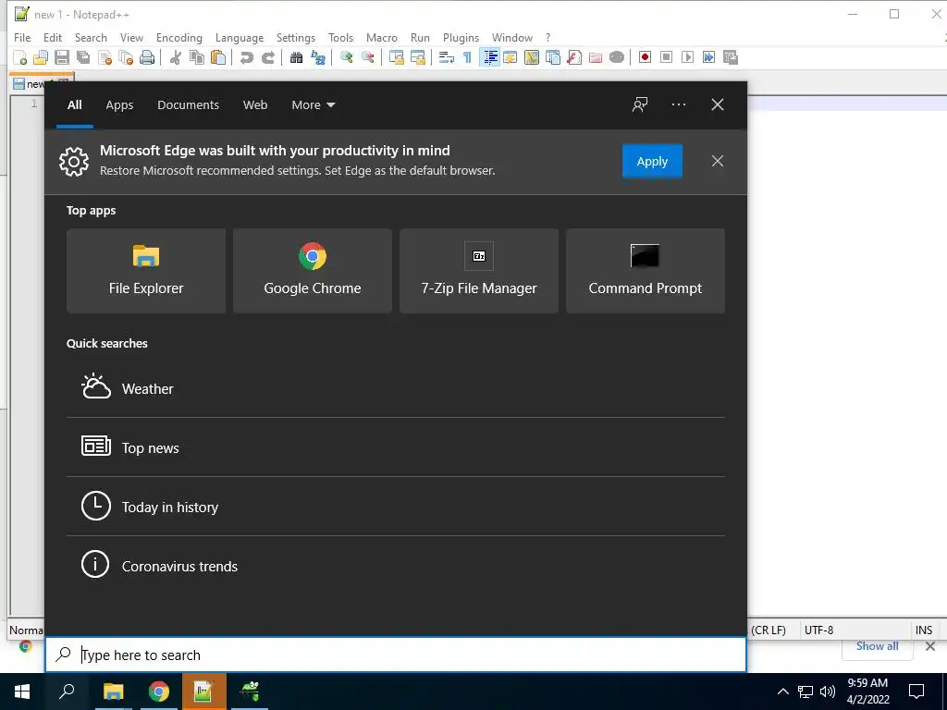Screen dimensions: 947x710
Task: Open the Search menu in Notepad++
Action: (x=91, y=37)
